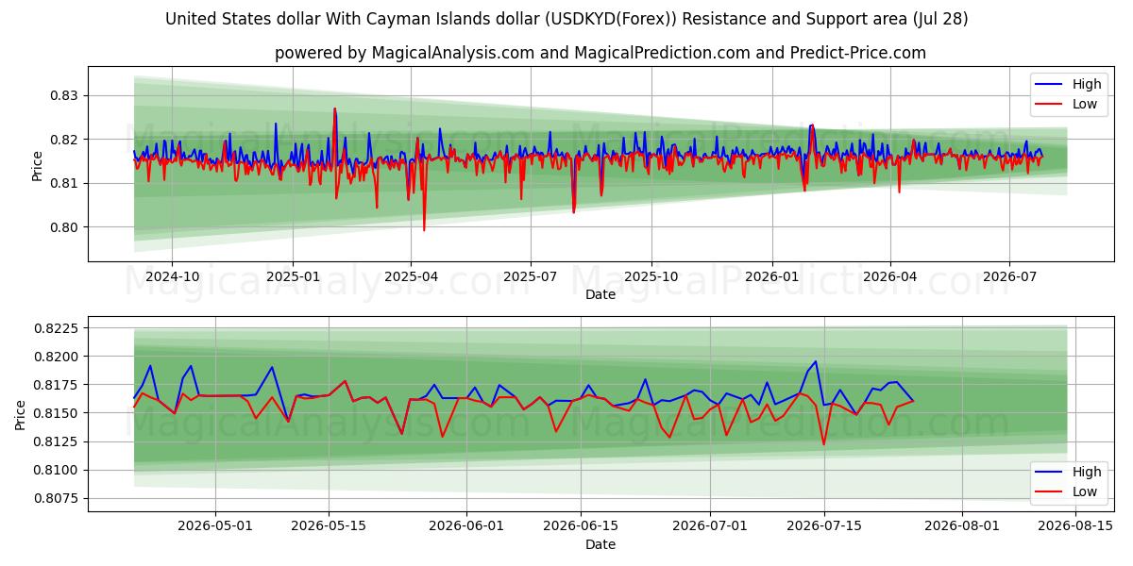The image size is (1133, 566).
Task: Click red line swatch in upper legend
Action: coord(1050,105)
